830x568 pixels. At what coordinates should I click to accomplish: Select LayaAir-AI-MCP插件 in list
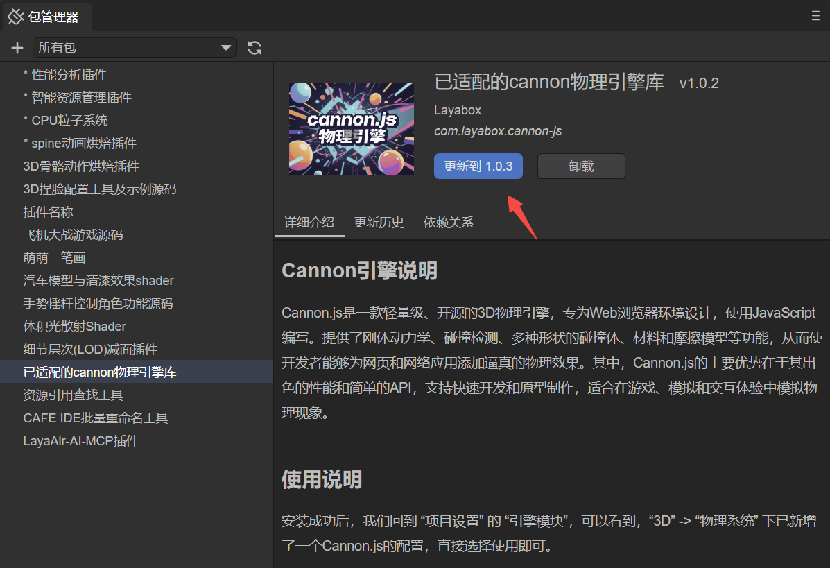(80, 441)
